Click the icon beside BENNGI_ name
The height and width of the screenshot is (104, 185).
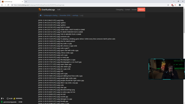(14, 99)
